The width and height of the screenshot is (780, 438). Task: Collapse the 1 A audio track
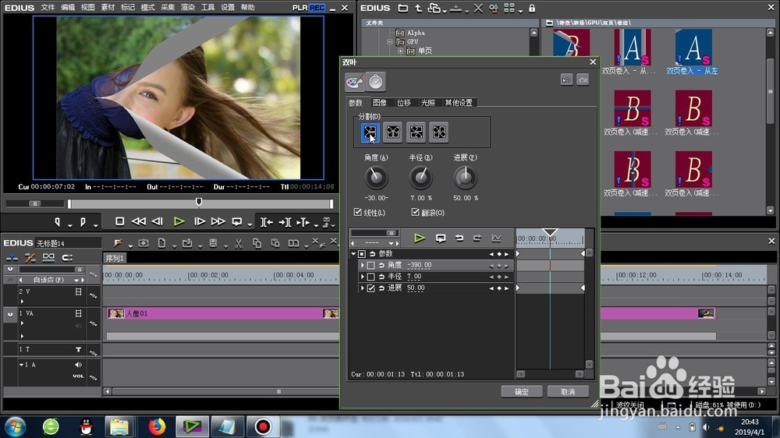[x=21, y=365]
